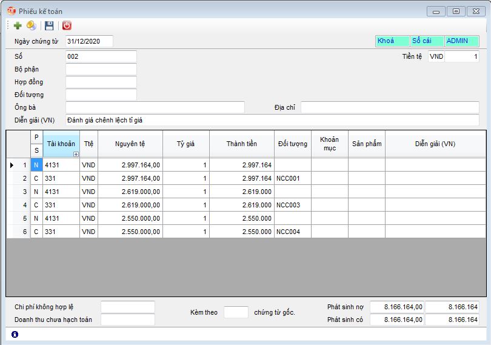Select row 1 using its arrow indicator
This screenshot has width=491, height=345.
tap(12, 164)
